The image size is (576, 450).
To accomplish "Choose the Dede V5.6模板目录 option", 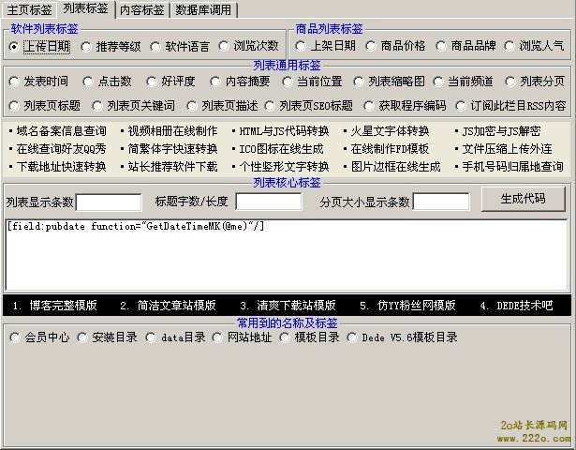I will 351,337.
